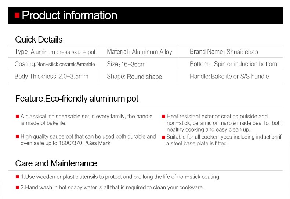Click the Feature: Eco-friendly aluminum pot heading
290x199 pixels.
(77, 99)
